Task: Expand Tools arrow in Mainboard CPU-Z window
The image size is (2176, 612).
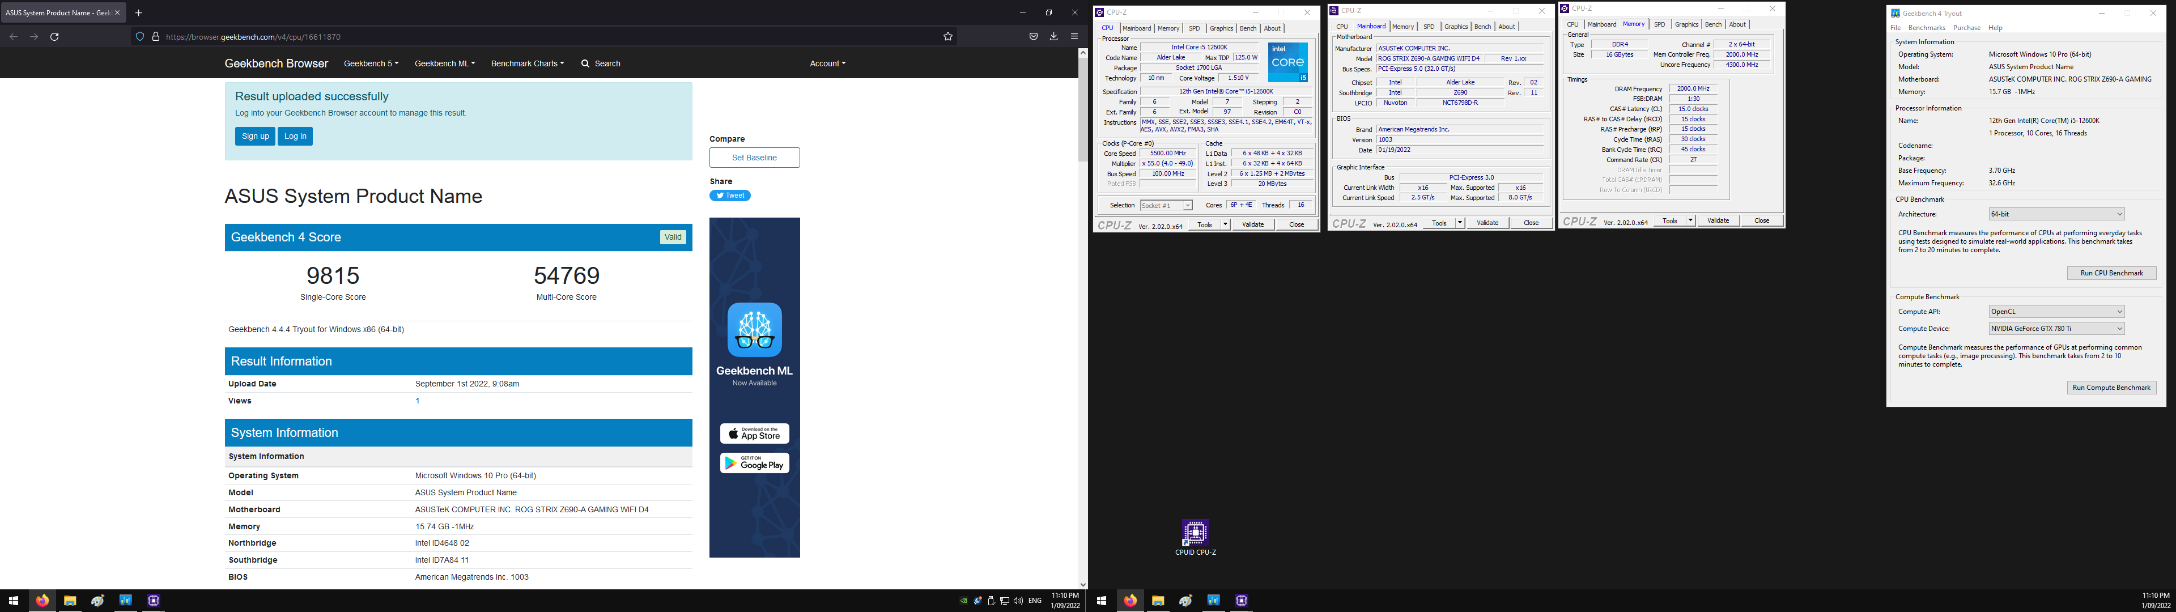Action: click(x=1460, y=223)
